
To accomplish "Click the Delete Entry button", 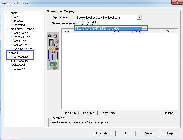I will click(x=108, y=113).
